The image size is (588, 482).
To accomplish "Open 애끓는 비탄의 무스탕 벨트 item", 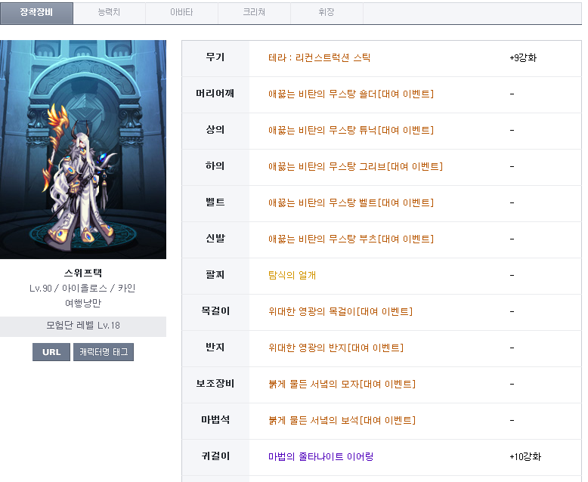I will [351, 202].
